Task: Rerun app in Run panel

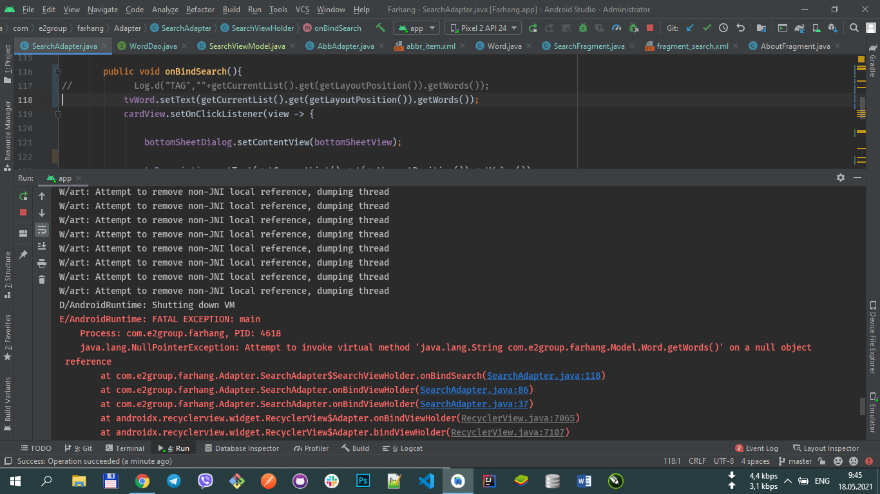Action: point(23,196)
